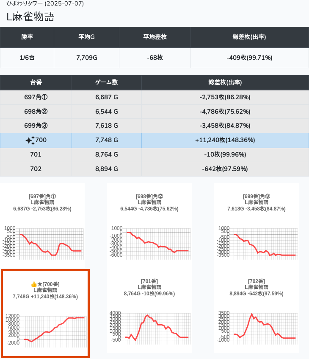Click the 8,764G -10枚(99.96%) chart caption

(149, 294)
